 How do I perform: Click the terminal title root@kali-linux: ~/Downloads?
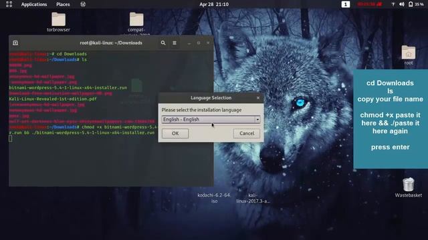(x=111, y=43)
